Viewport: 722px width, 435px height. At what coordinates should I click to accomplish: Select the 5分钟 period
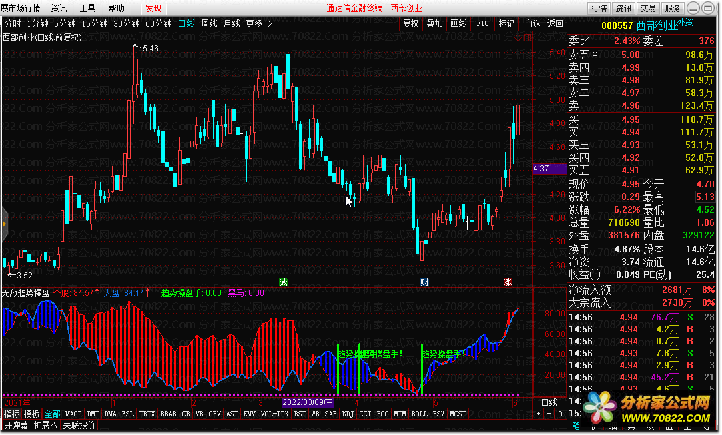(65, 23)
